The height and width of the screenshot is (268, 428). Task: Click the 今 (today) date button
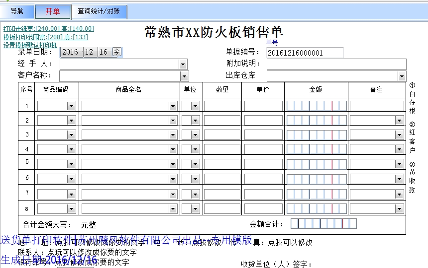(x=116, y=52)
